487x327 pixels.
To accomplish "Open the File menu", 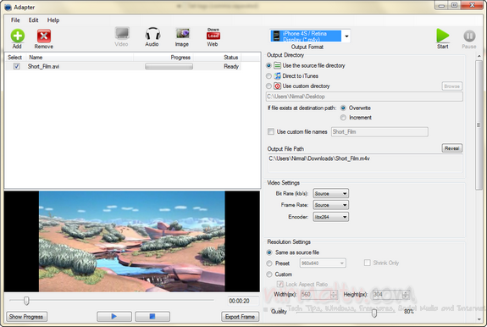I will click(x=15, y=20).
